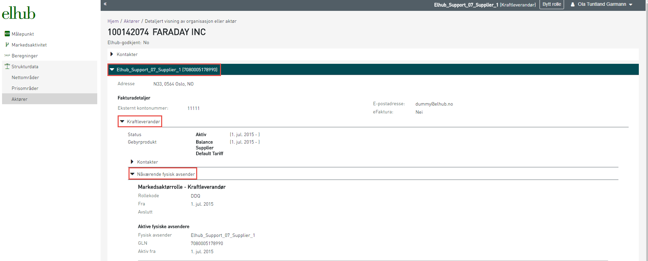Click the Målepunkt meter icon
Screen dimensions: 648x261
[7, 34]
